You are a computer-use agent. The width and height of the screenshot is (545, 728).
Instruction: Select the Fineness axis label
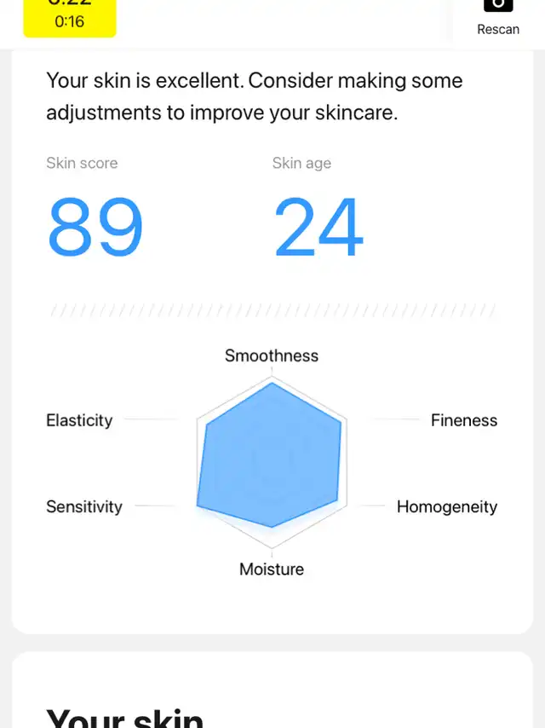(464, 420)
